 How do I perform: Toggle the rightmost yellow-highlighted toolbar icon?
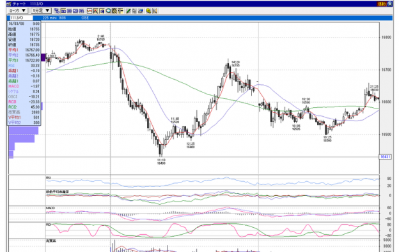click(120, 11)
